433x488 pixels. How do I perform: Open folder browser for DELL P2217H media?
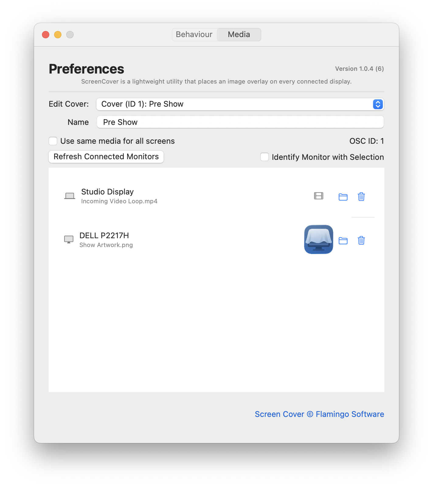point(343,241)
